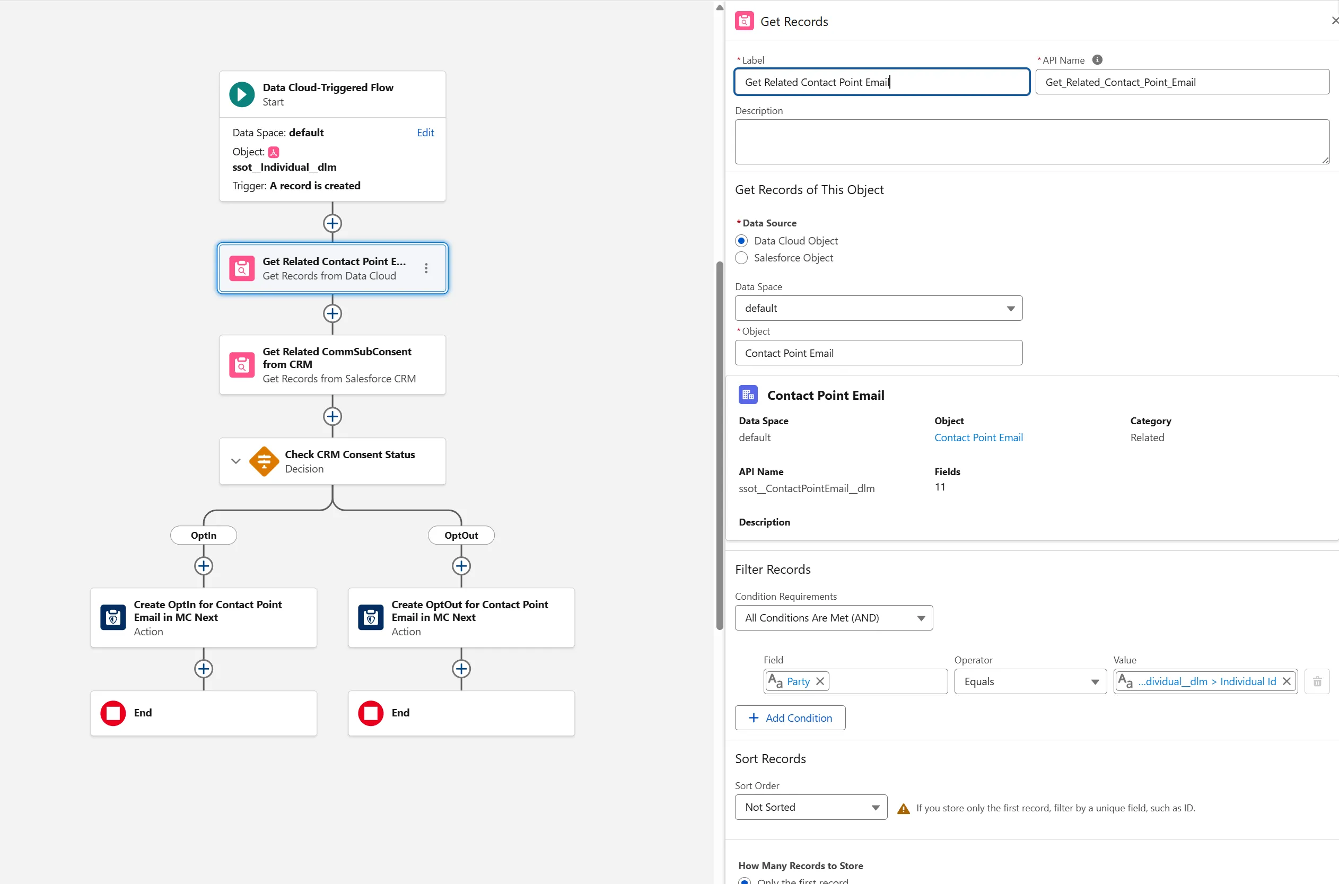Collapse the Check CRM Consent Status decision chevron
This screenshot has width=1339, height=884.
click(x=236, y=461)
